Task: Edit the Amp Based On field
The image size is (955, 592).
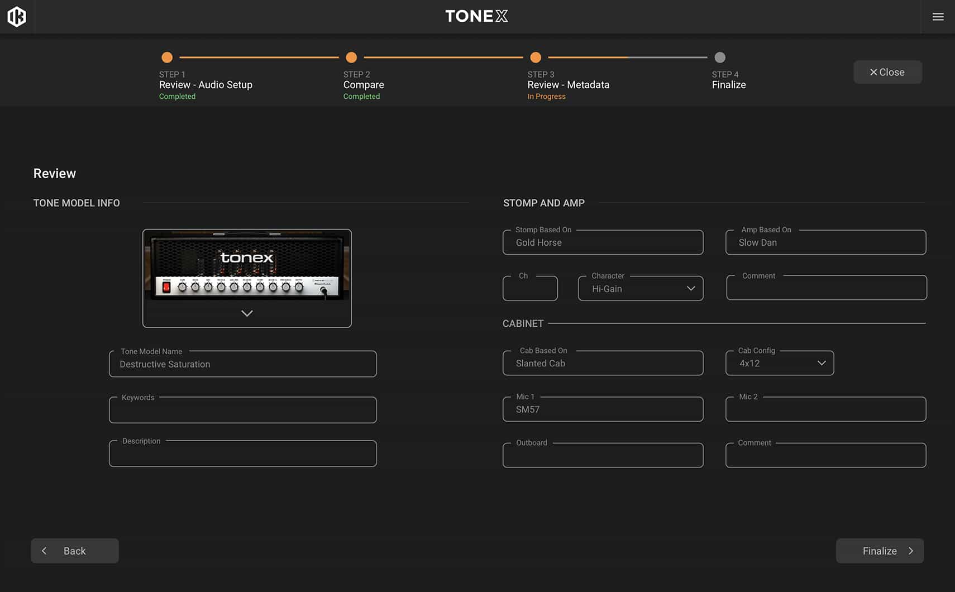Action: click(826, 242)
